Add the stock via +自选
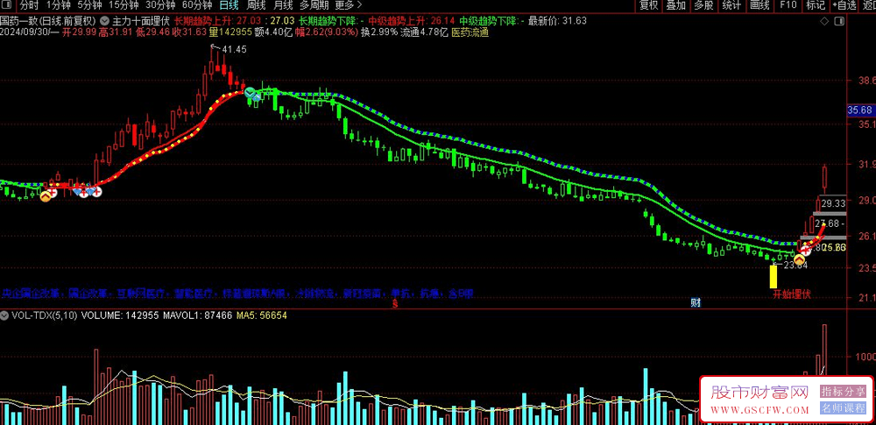 [844, 5]
